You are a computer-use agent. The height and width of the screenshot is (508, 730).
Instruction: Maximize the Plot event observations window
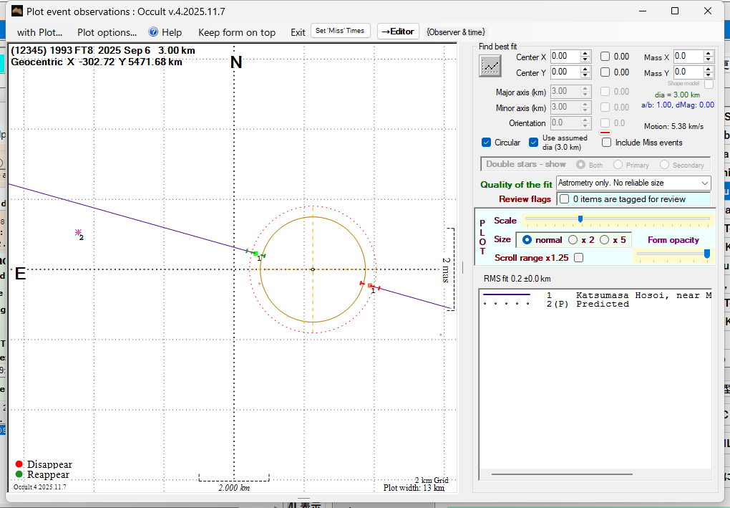675,11
